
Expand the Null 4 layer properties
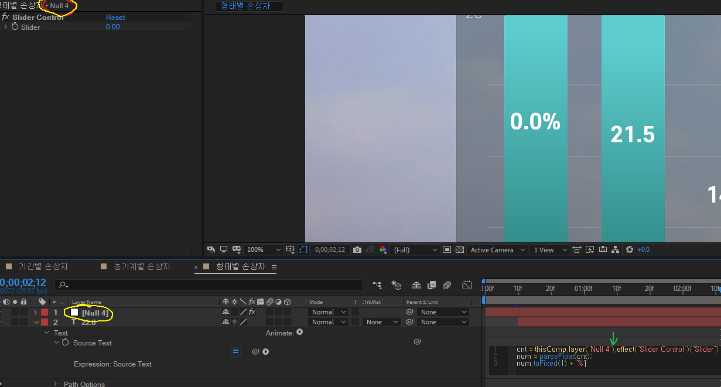[x=36, y=313]
